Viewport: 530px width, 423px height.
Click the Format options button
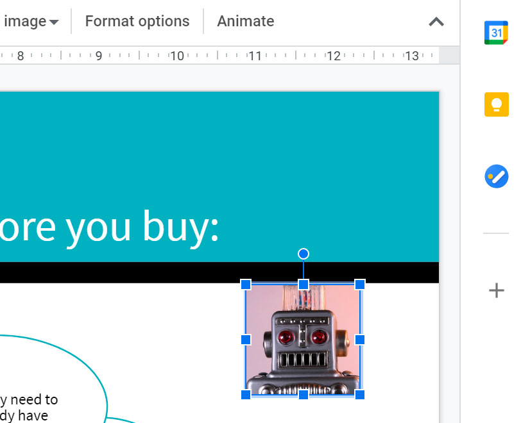(137, 21)
